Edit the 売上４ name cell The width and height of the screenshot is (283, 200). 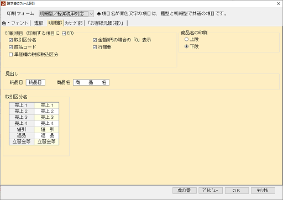point(46,123)
